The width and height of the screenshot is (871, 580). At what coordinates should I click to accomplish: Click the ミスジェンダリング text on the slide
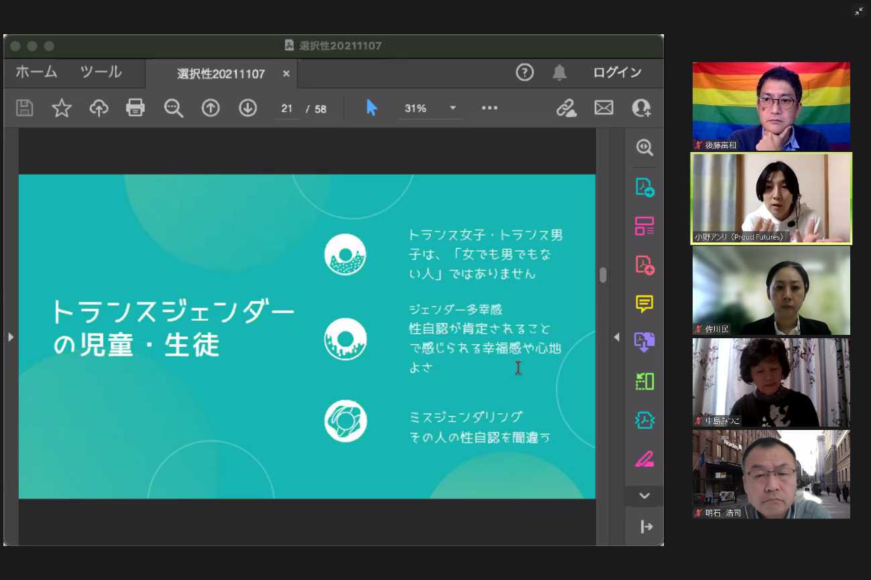pos(466,417)
